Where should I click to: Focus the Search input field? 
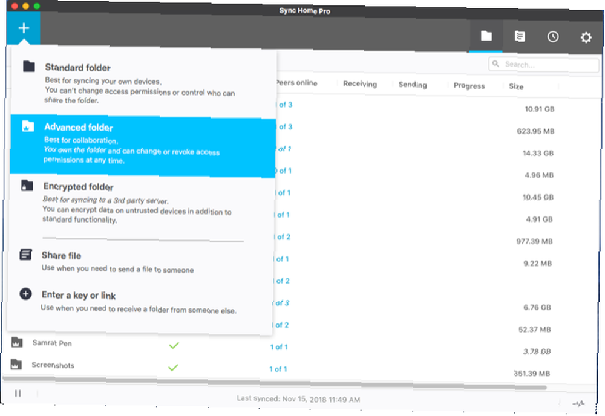click(544, 65)
